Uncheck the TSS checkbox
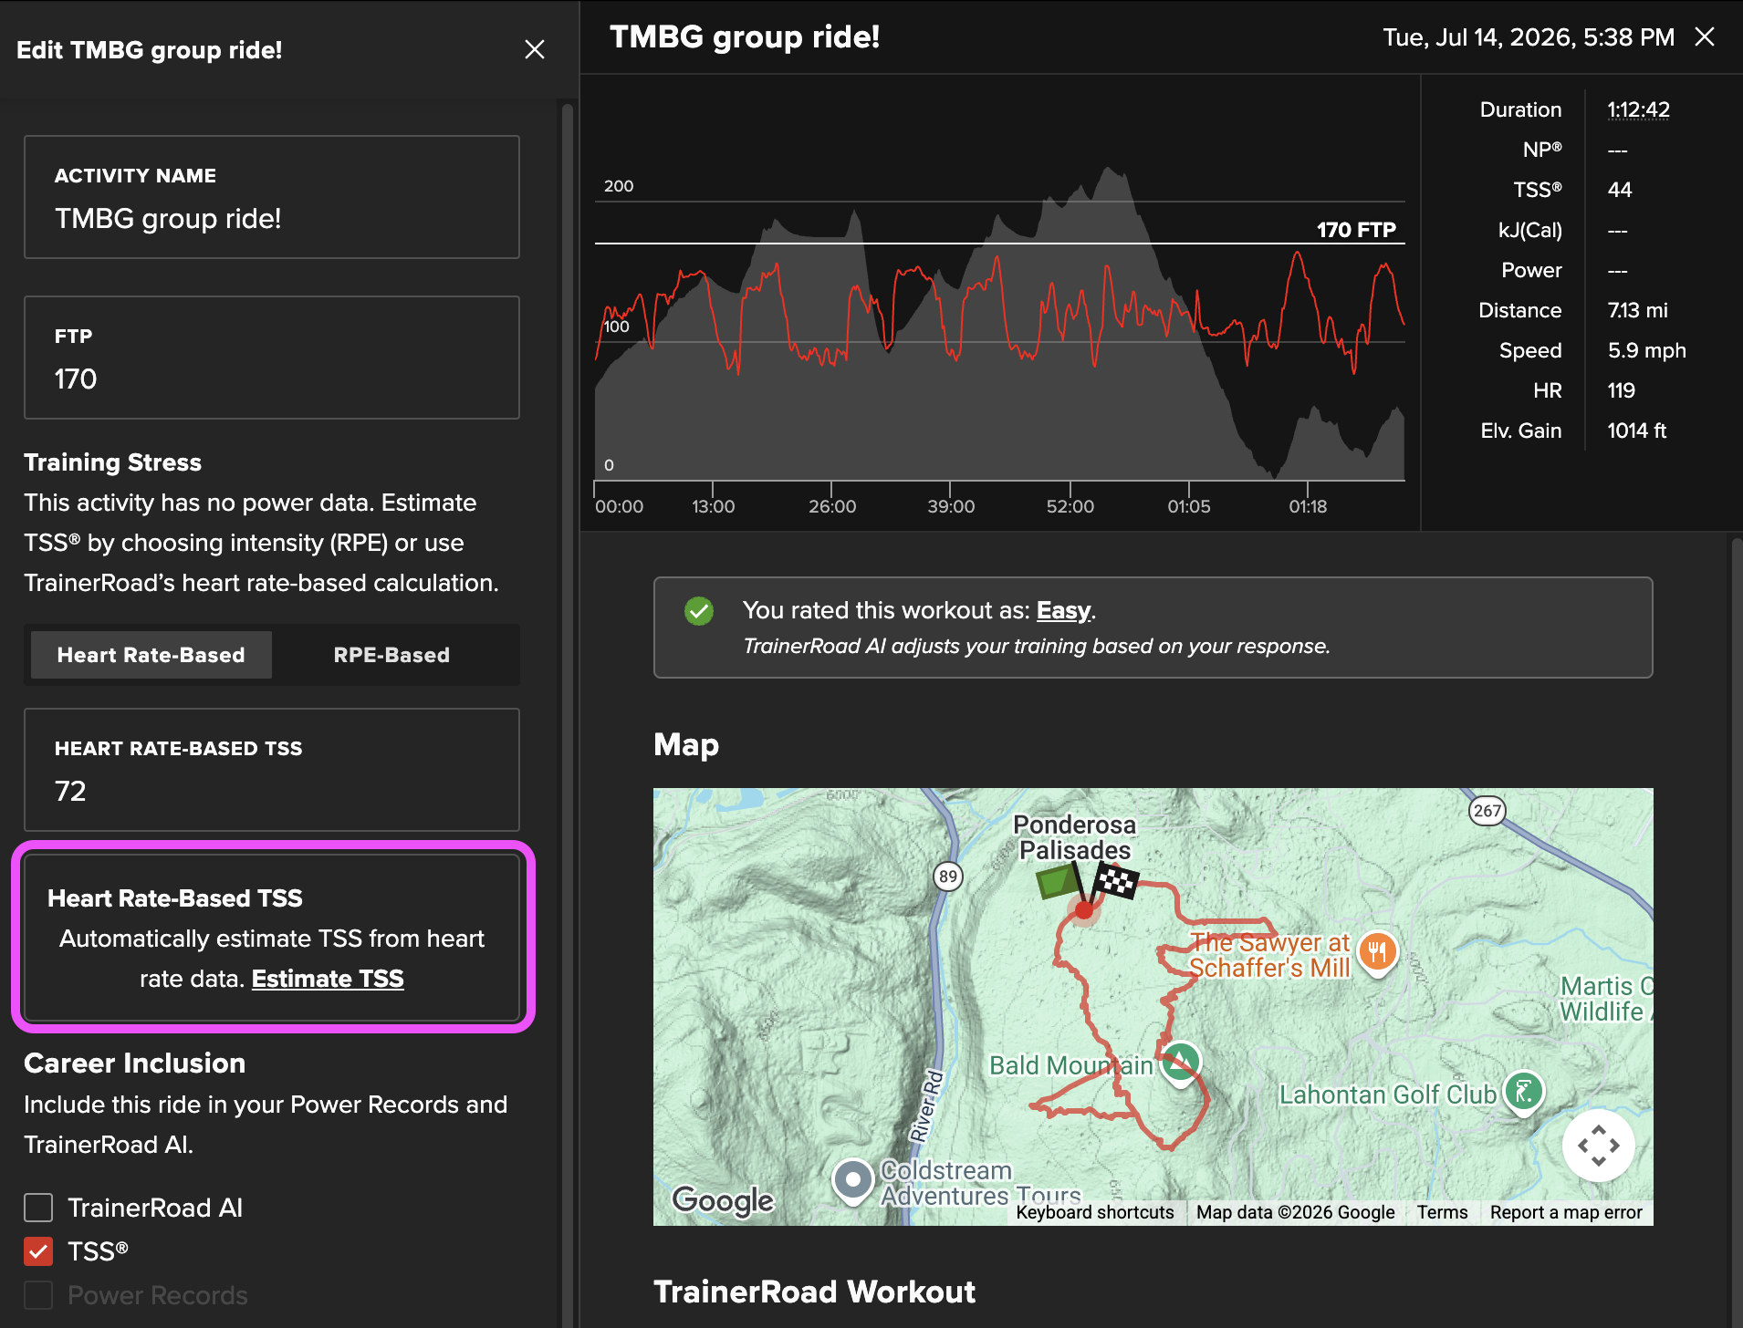1743x1328 pixels. point(38,1251)
